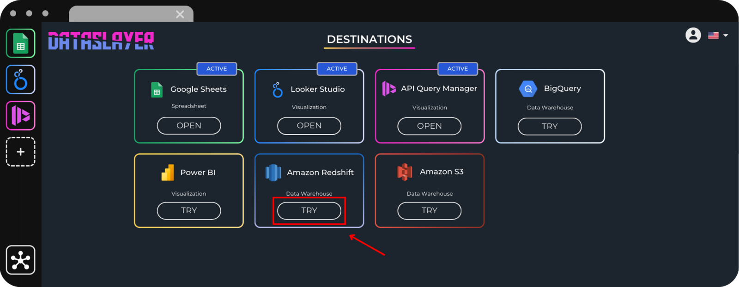The height and width of the screenshot is (287, 739).
Task: Open user account profile icon
Action: tap(693, 35)
